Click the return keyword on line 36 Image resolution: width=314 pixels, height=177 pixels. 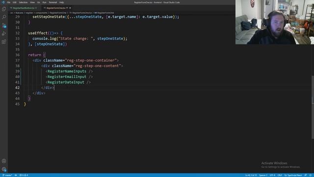coord(35,55)
